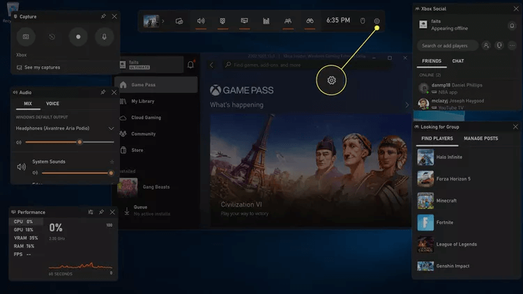Screen dimensions: 523x294
Task: Open the MANAGE POSTS tab
Action: coord(480,139)
